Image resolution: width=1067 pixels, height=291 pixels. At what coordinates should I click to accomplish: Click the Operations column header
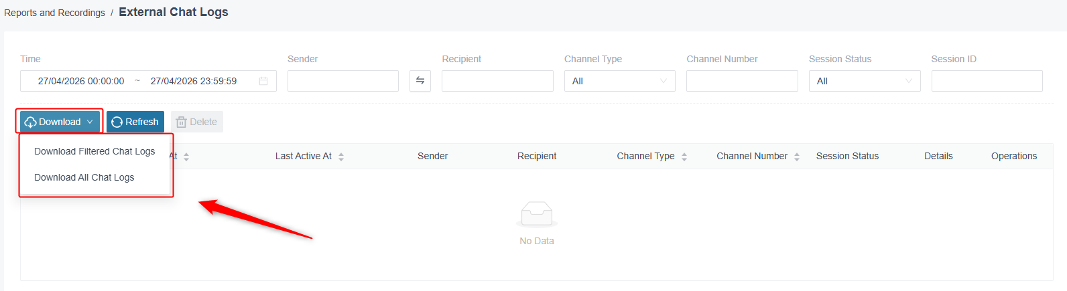coord(1014,156)
